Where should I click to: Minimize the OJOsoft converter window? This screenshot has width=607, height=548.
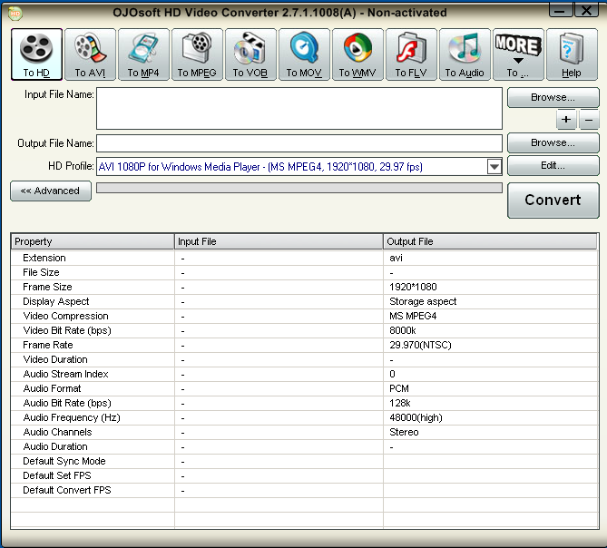pyautogui.click(x=560, y=10)
